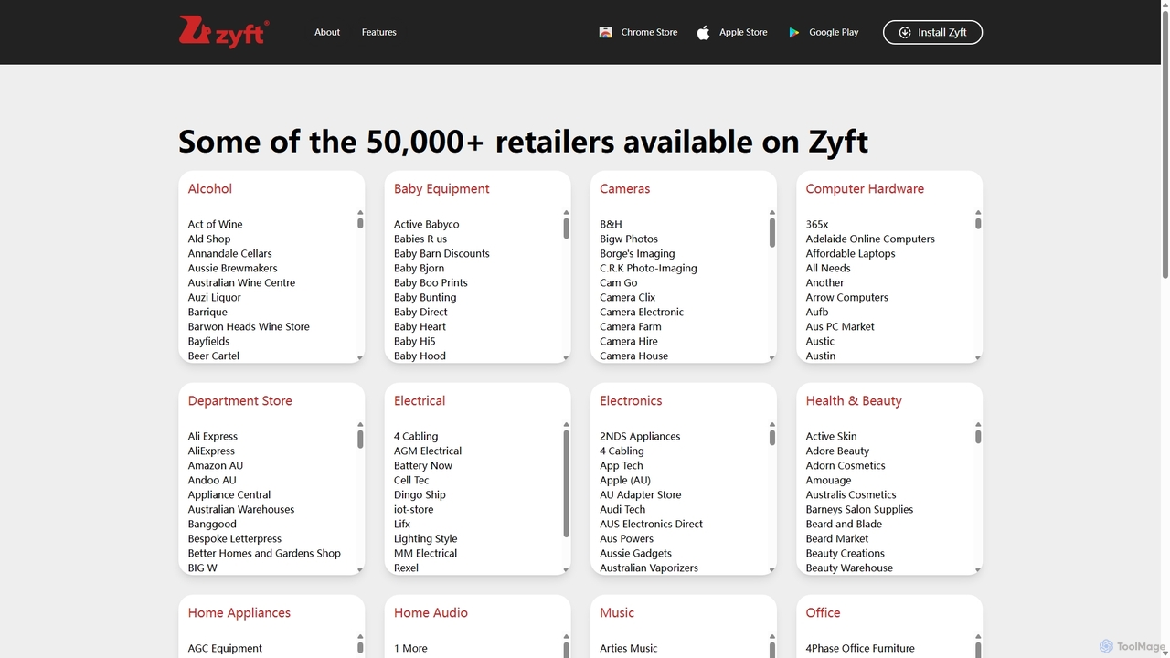Open the About menu item

click(x=327, y=32)
